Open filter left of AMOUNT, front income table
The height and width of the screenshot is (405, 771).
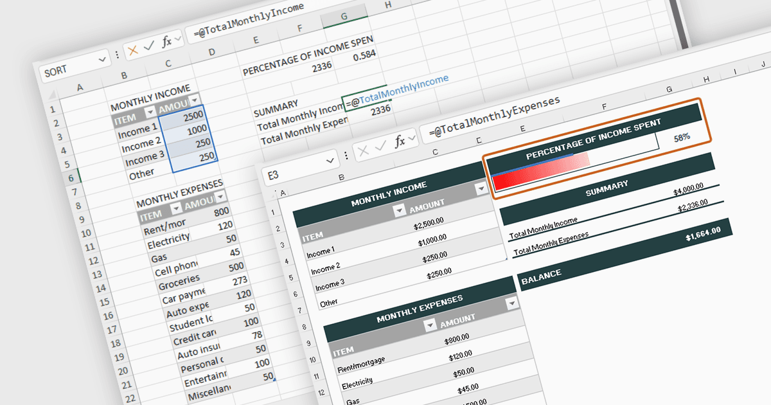click(x=400, y=210)
